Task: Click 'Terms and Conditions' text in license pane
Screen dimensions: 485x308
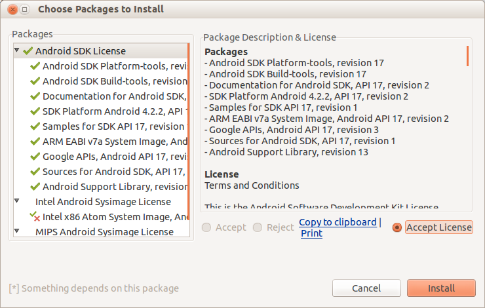Action: tap(252, 185)
